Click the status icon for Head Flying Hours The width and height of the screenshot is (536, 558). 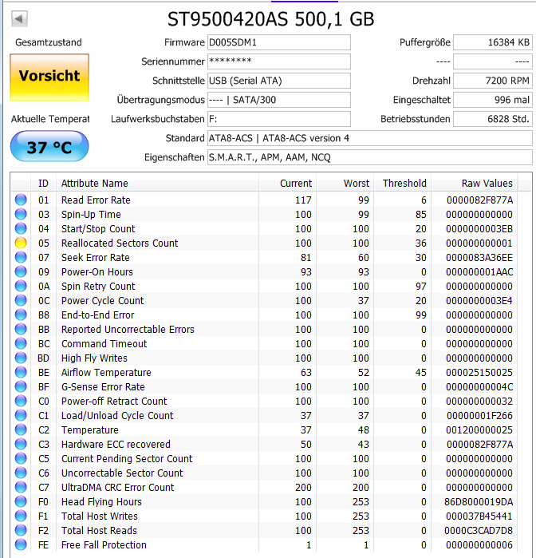coord(21,501)
